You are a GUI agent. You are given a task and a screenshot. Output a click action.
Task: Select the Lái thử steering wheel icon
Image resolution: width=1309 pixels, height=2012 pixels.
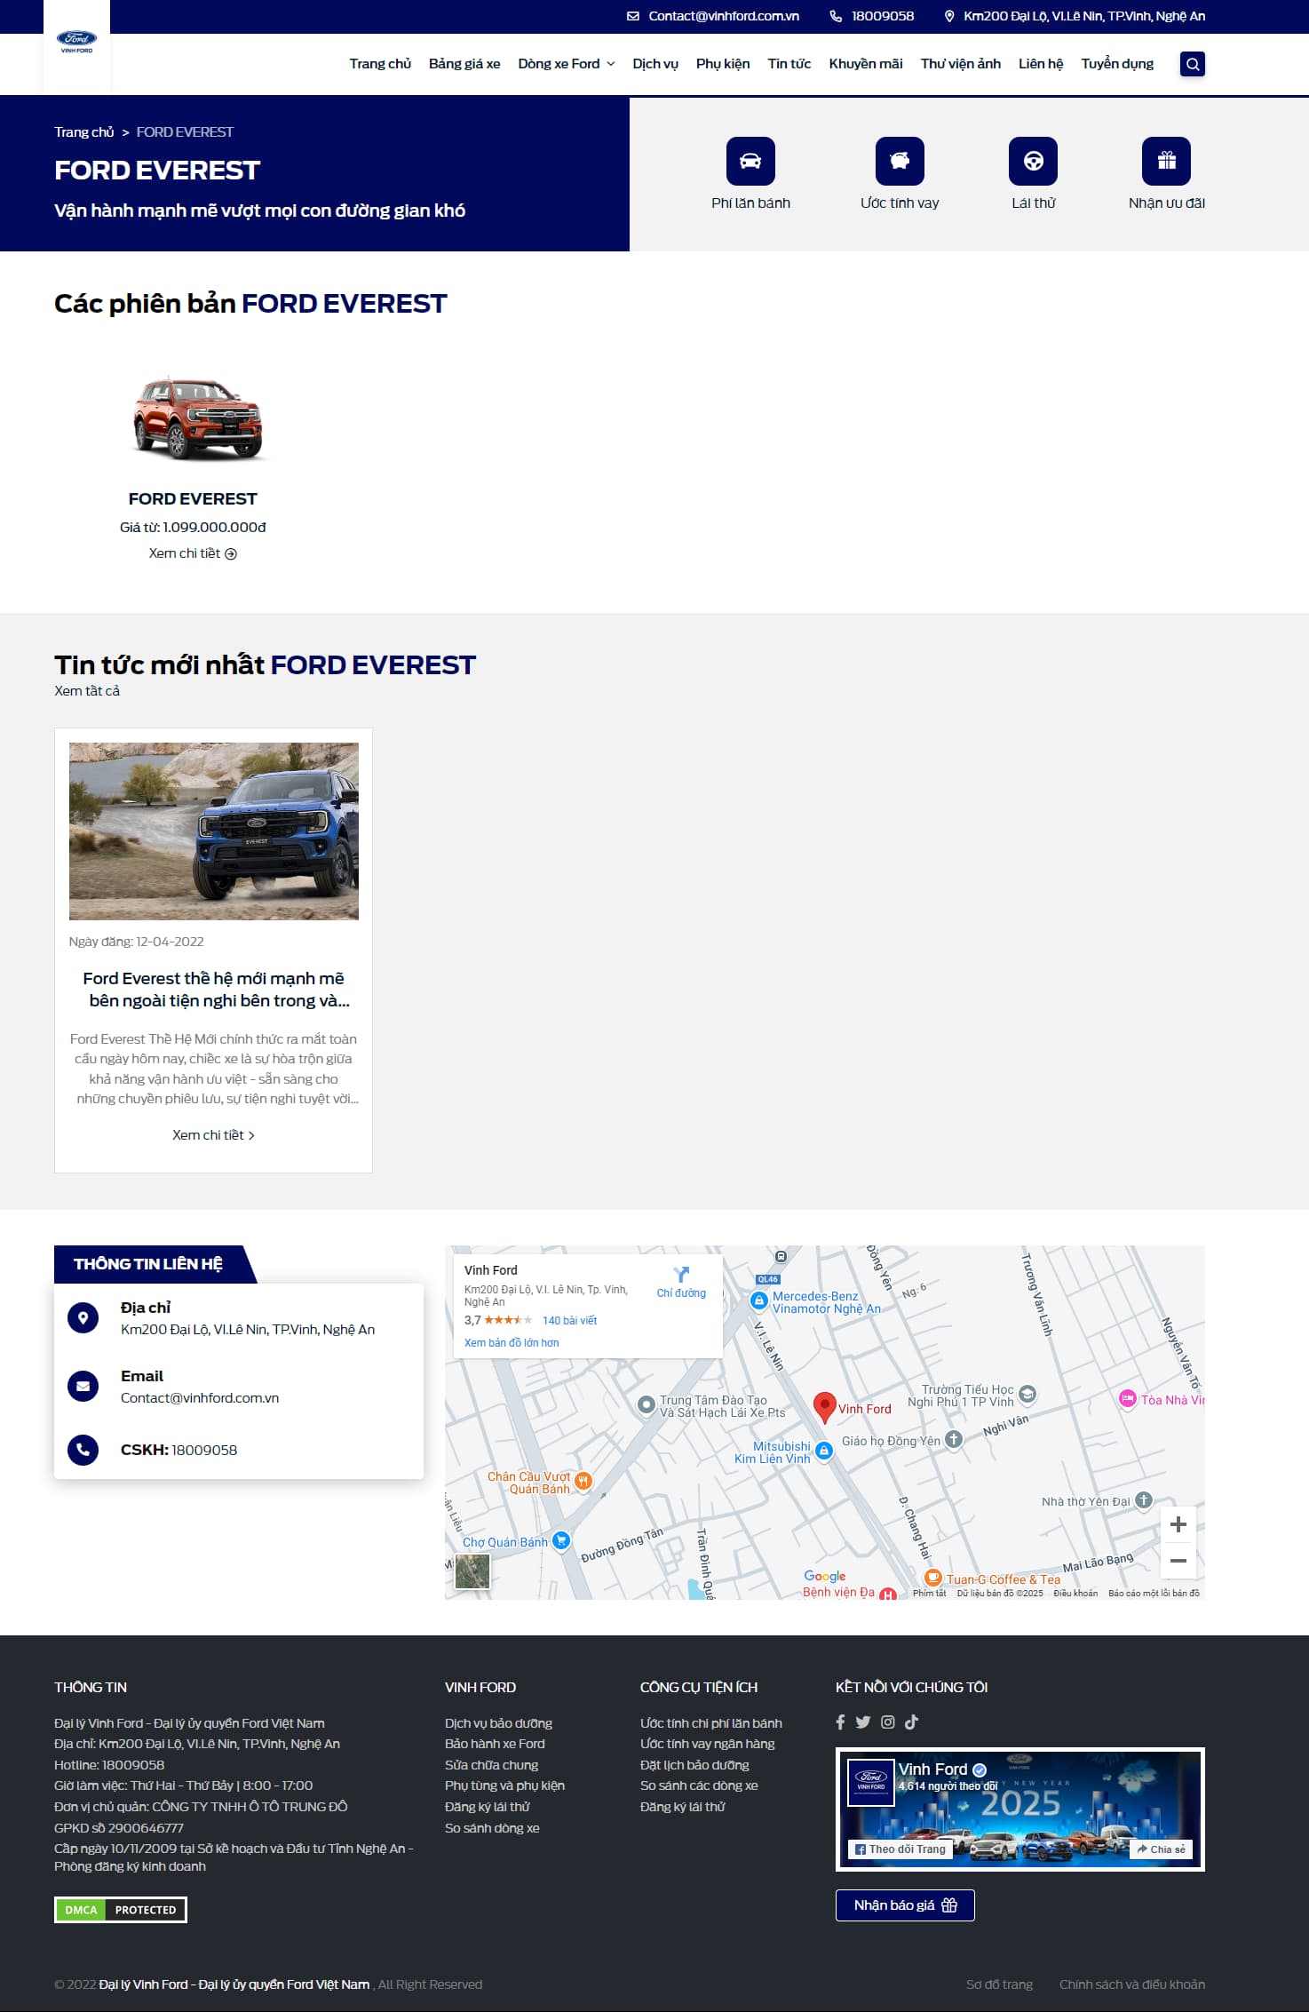(x=1033, y=161)
